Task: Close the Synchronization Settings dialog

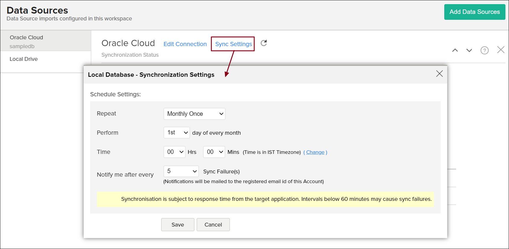Action: pyautogui.click(x=439, y=74)
